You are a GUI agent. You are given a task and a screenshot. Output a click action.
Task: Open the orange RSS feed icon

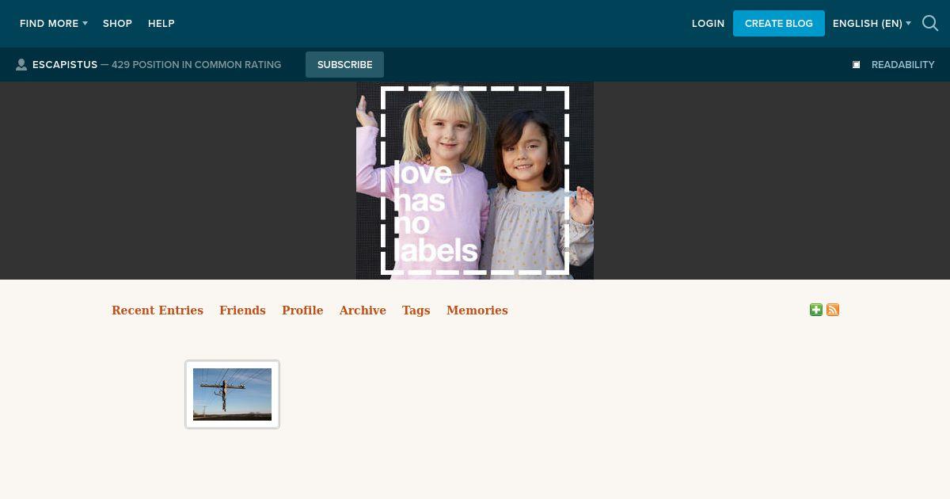(833, 310)
